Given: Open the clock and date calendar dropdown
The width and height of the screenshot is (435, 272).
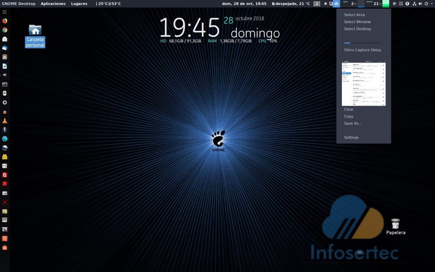Looking at the screenshot, I should [x=244, y=4].
